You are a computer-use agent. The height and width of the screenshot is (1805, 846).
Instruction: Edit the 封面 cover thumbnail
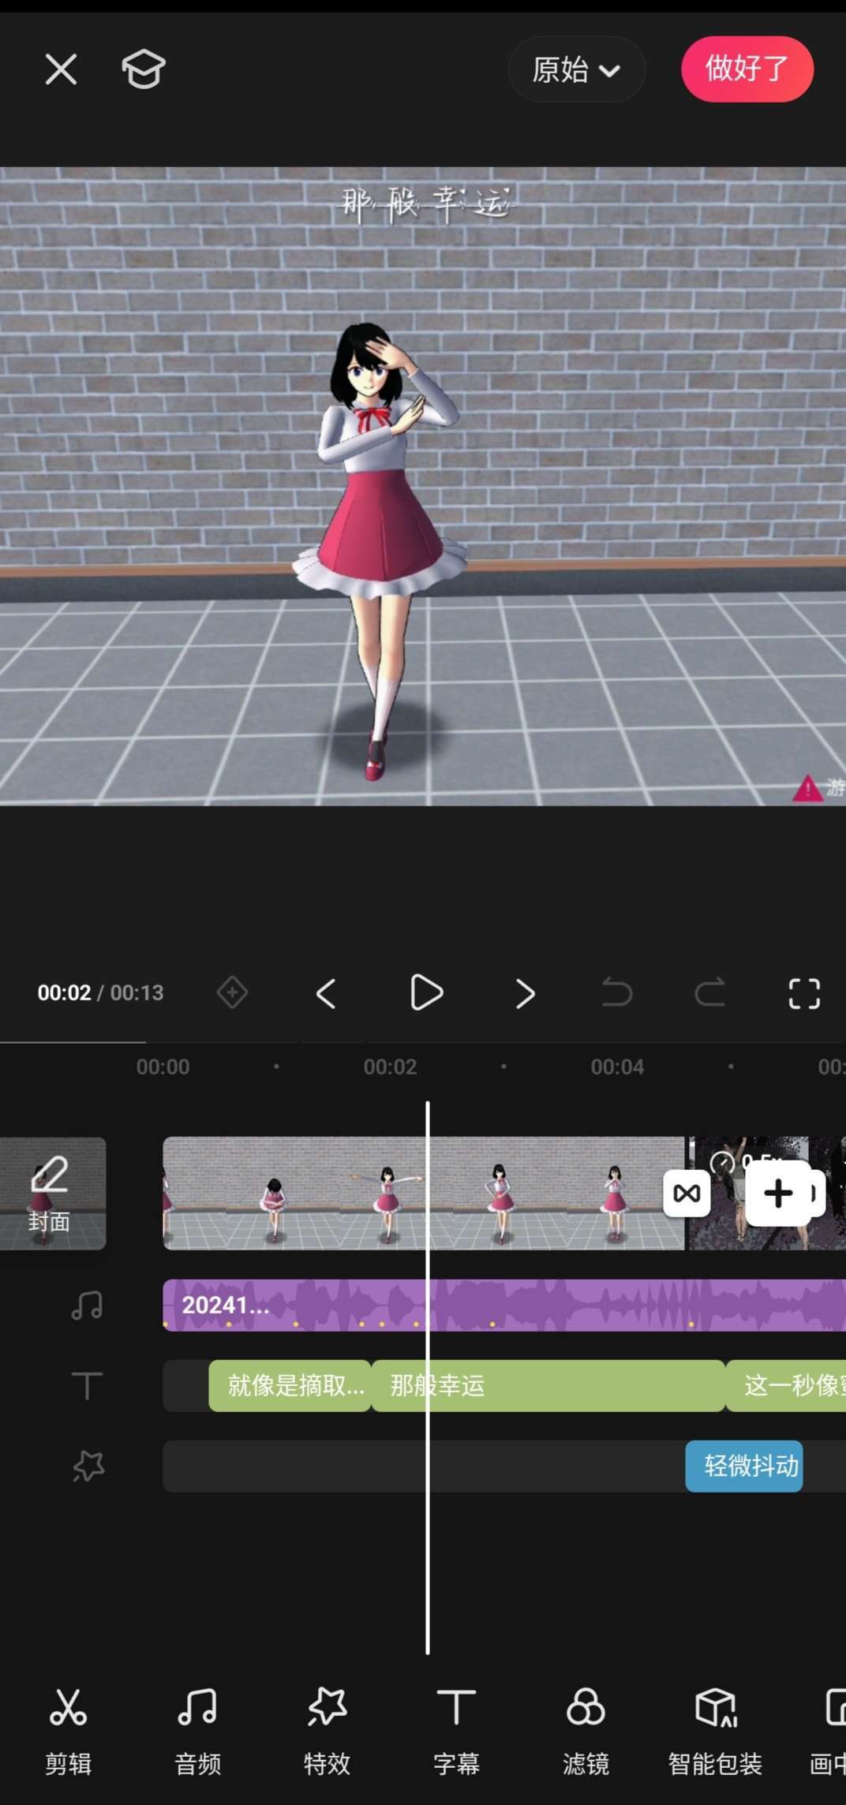pos(52,1193)
